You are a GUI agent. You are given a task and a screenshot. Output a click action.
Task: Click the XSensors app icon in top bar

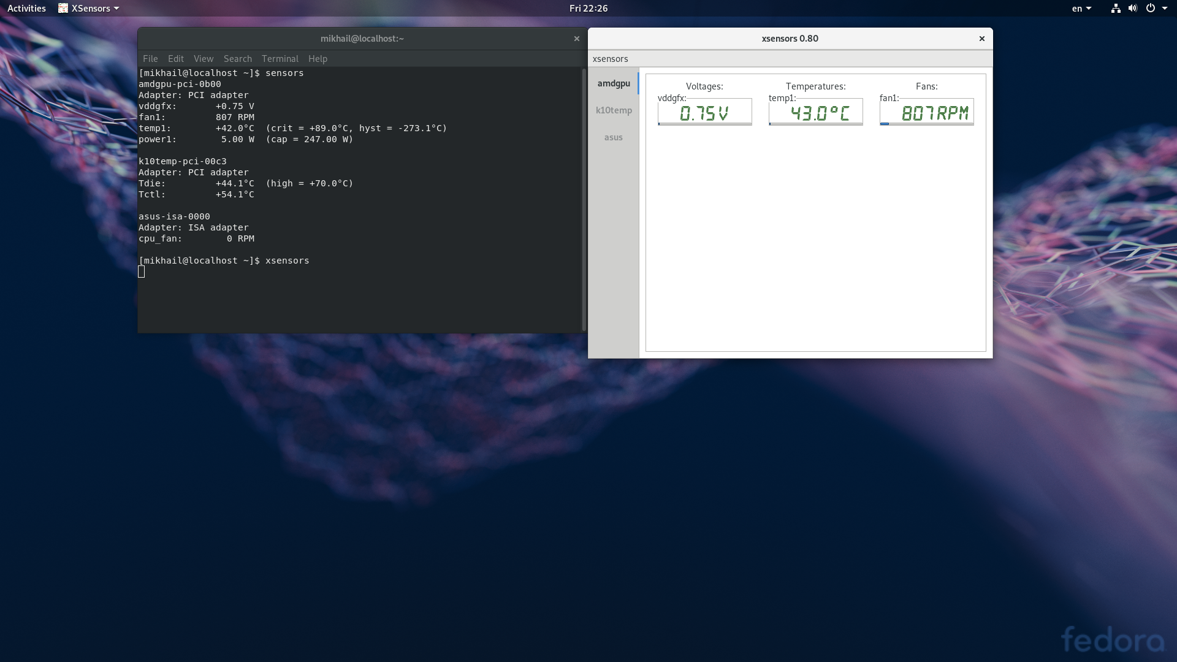pos(63,8)
